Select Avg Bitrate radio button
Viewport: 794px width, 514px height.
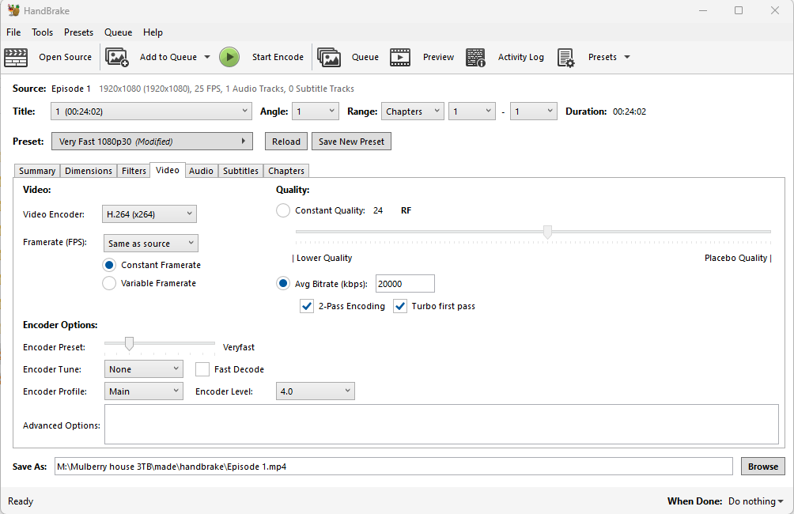(x=283, y=284)
